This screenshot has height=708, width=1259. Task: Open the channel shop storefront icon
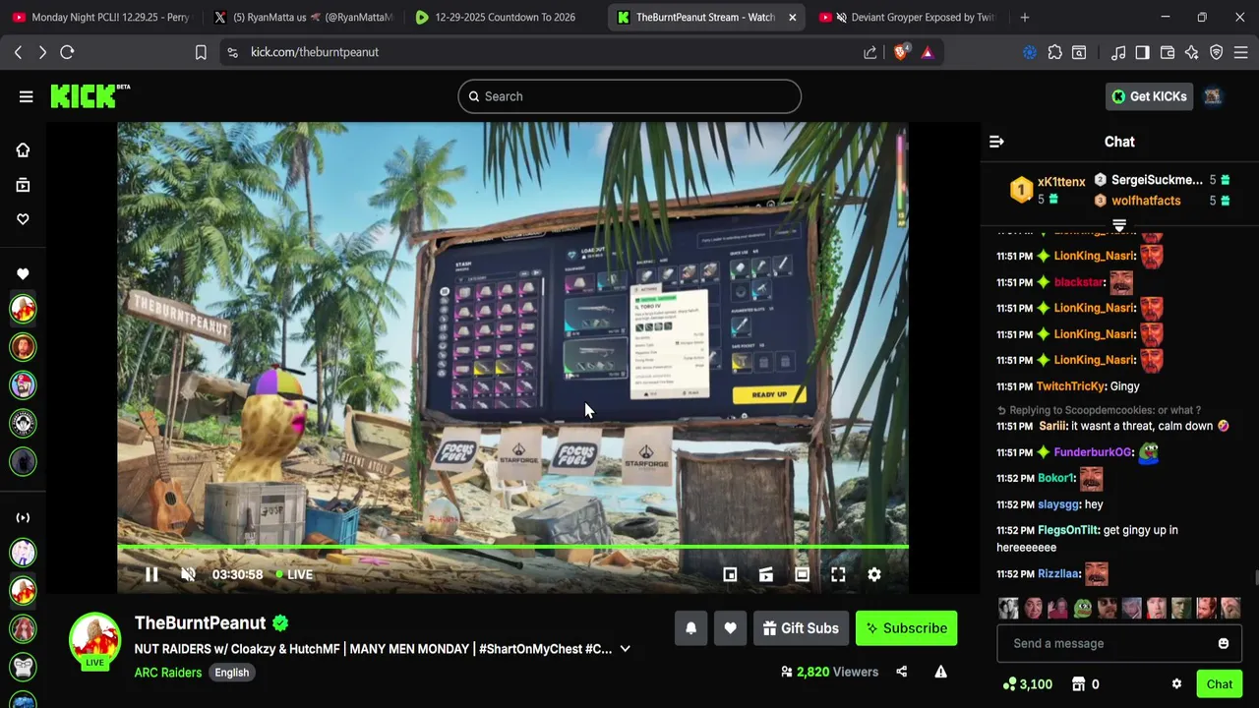(1078, 684)
